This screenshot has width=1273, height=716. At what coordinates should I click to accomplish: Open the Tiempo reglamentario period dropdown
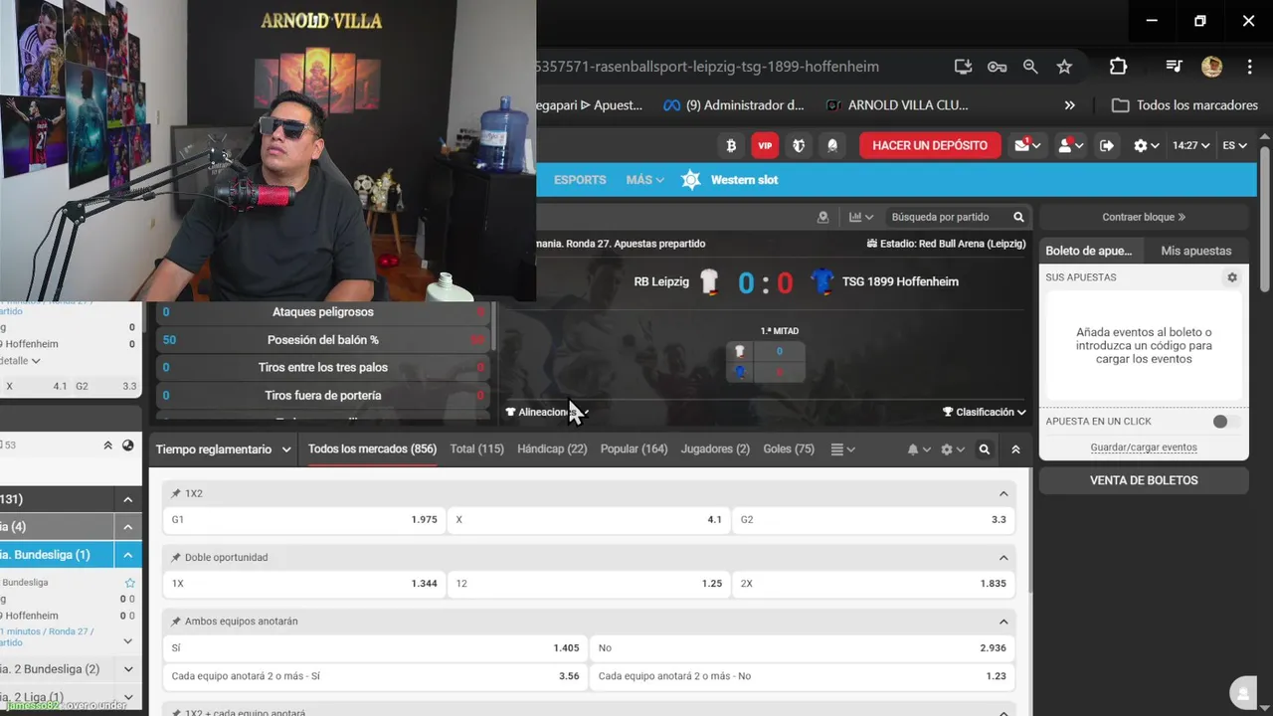(224, 449)
